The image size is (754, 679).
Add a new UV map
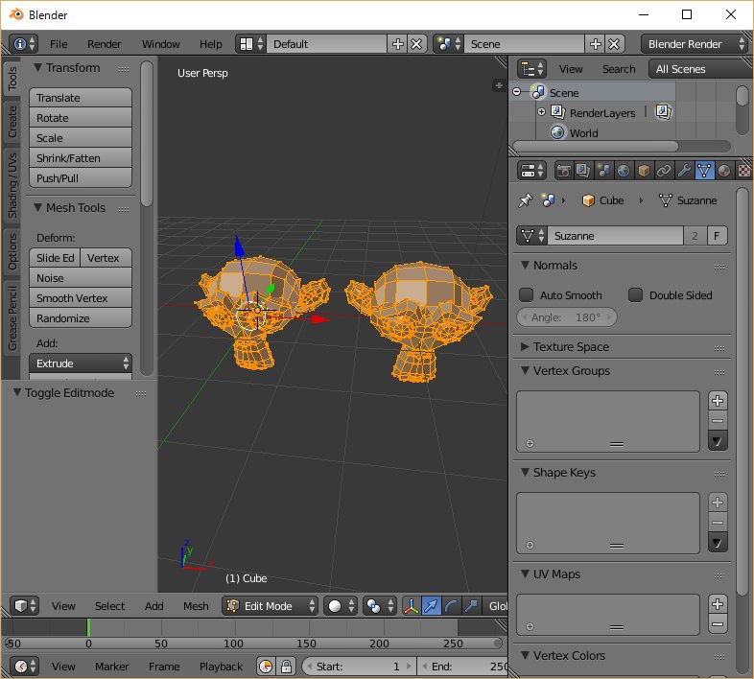coord(718,604)
